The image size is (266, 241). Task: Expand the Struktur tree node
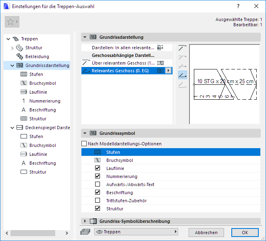(12, 48)
